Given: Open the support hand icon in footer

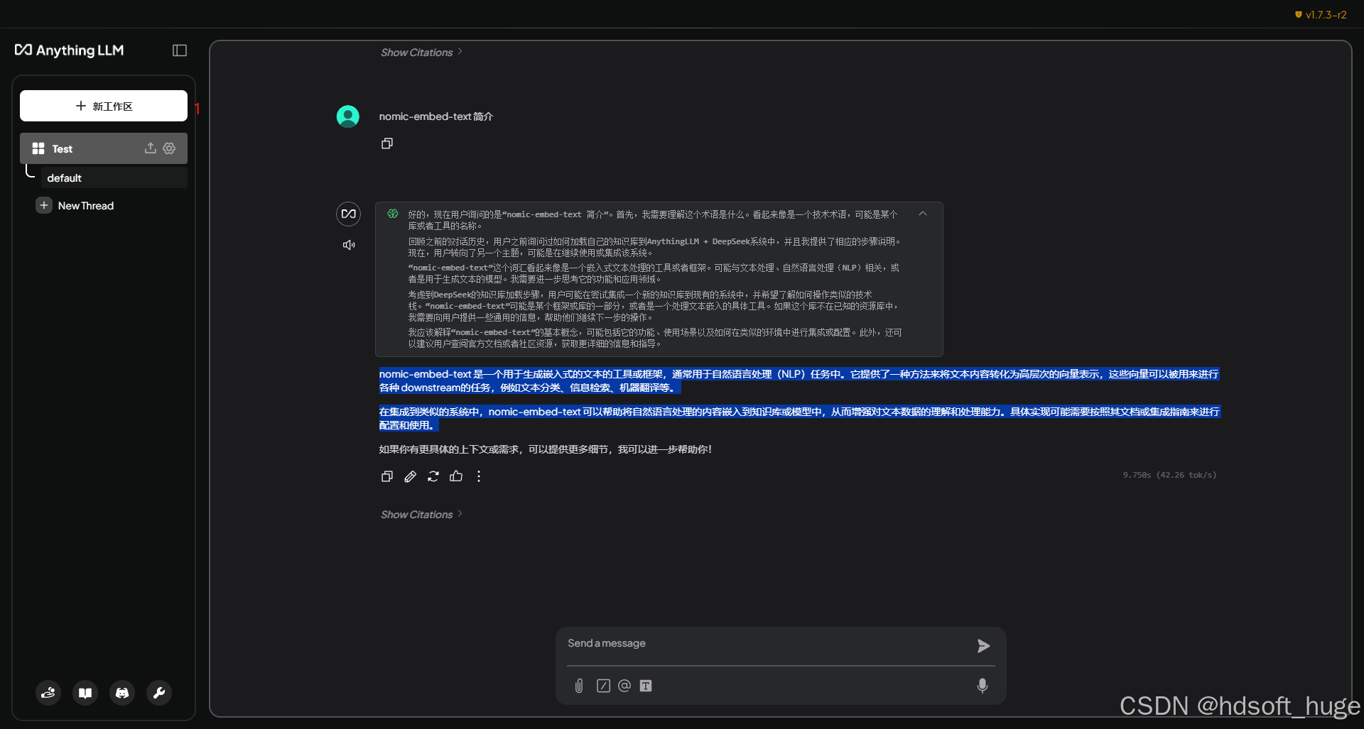Looking at the screenshot, I should (x=48, y=693).
